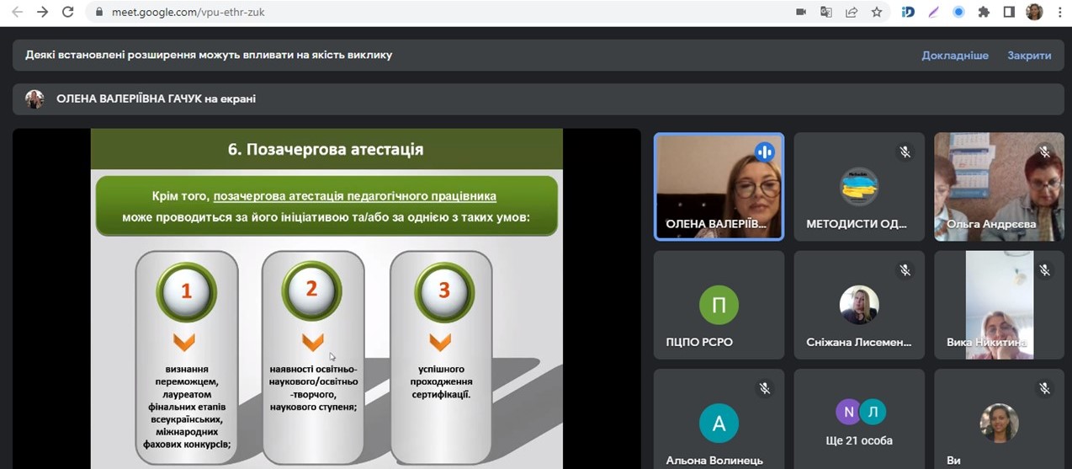Click the camera permission icon in address bar
1072x469 pixels.
coord(801,12)
